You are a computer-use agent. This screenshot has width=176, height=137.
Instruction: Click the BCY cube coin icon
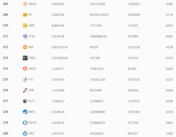pos(25,101)
